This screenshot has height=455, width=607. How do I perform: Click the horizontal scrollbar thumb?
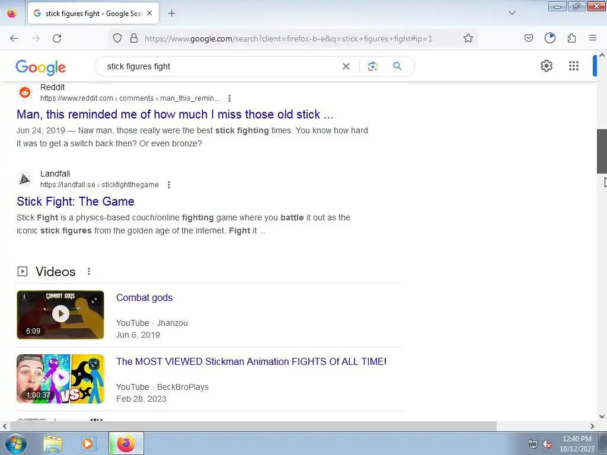click(253, 426)
